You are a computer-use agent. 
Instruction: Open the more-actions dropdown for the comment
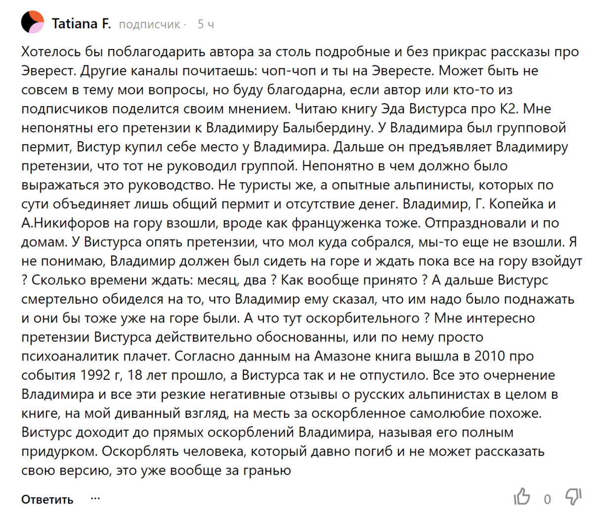[95, 499]
